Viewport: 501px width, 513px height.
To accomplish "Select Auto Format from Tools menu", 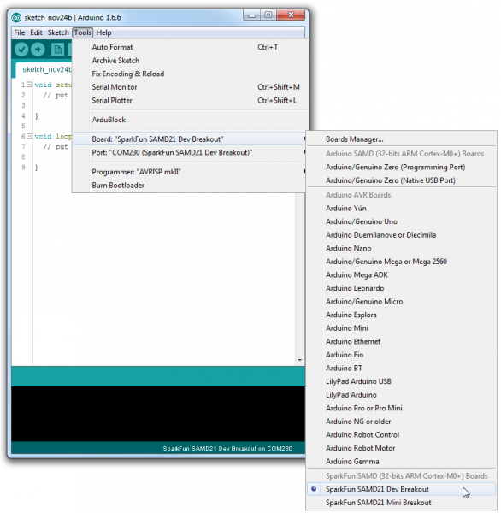I will 191,47.
